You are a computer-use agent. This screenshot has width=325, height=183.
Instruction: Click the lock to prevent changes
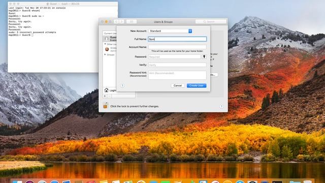point(105,106)
